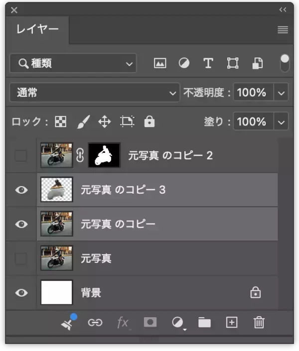Click layer name 元写真 のコピー 3
The width and height of the screenshot is (299, 351).
(x=123, y=190)
